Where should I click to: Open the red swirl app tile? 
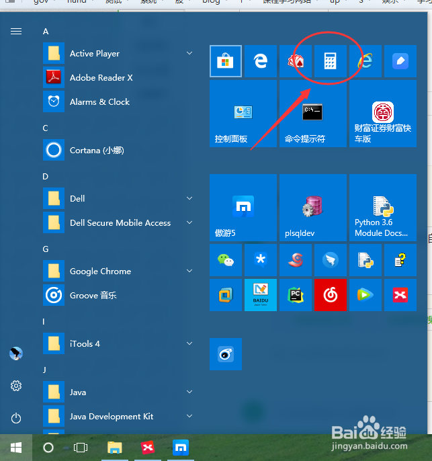(296, 260)
